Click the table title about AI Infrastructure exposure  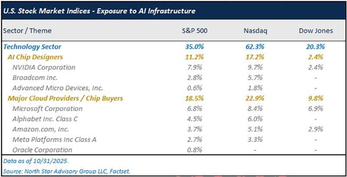point(99,10)
